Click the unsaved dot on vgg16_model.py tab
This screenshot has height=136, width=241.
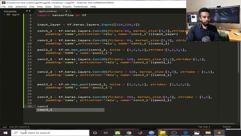[66, 11]
